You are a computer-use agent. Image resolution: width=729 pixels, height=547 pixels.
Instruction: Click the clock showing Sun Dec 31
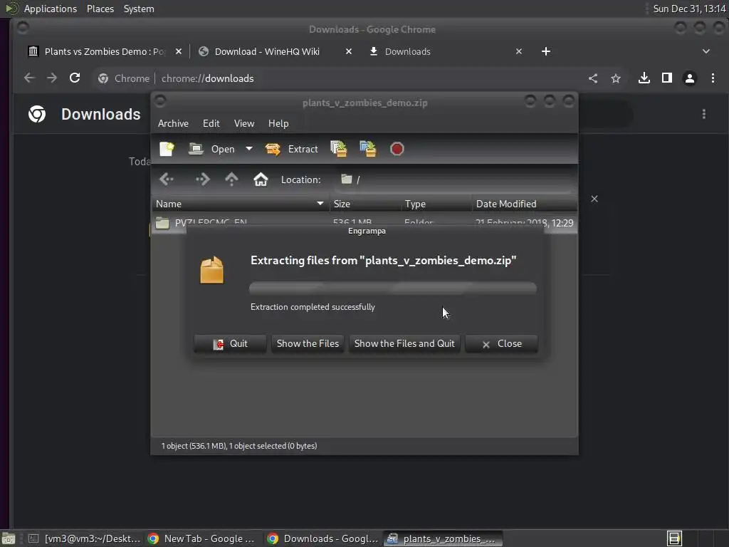689,9
